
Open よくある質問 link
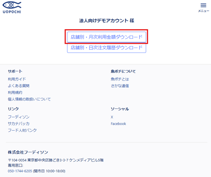click(19, 86)
